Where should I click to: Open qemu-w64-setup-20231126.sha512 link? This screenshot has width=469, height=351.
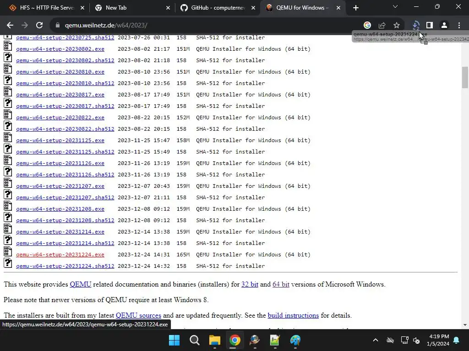coord(65,175)
